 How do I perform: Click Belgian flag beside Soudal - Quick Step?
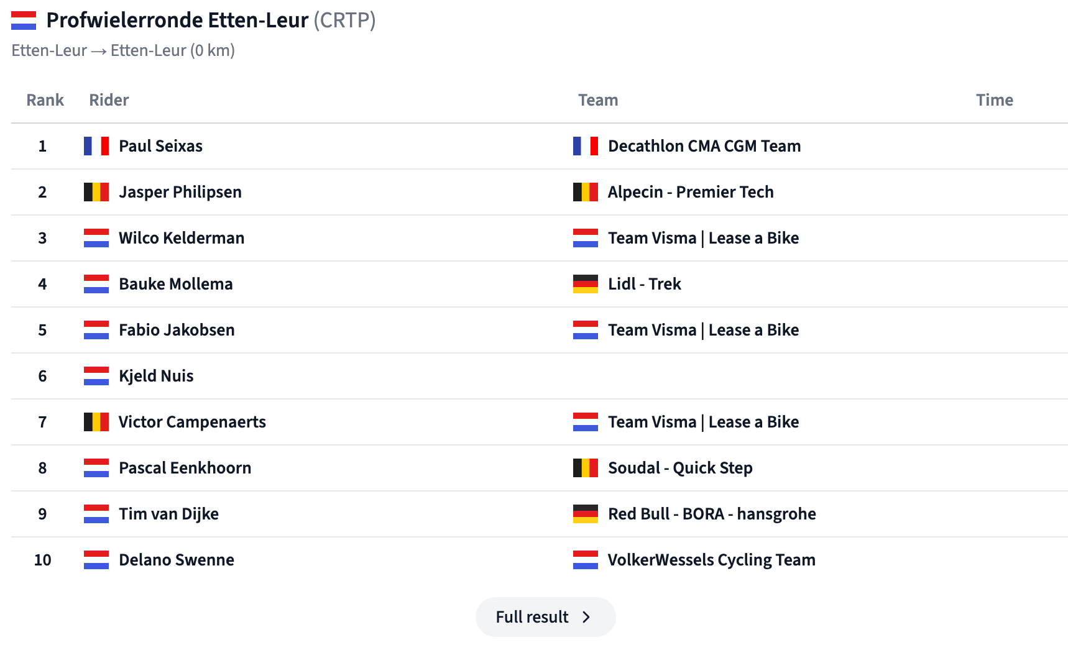(586, 468)
